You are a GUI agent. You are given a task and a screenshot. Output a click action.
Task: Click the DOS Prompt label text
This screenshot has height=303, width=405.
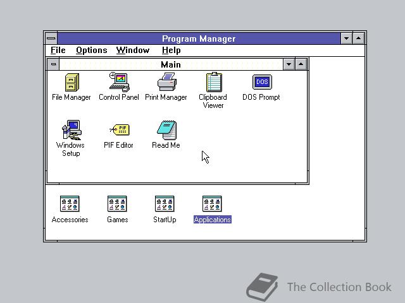click(261, 97)
